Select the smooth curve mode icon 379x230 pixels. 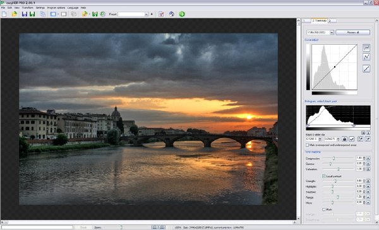pyautogui.click(x=366, y=48)
